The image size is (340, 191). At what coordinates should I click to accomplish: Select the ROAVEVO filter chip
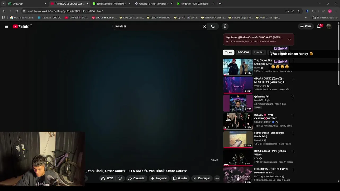[x=243, y=53]
